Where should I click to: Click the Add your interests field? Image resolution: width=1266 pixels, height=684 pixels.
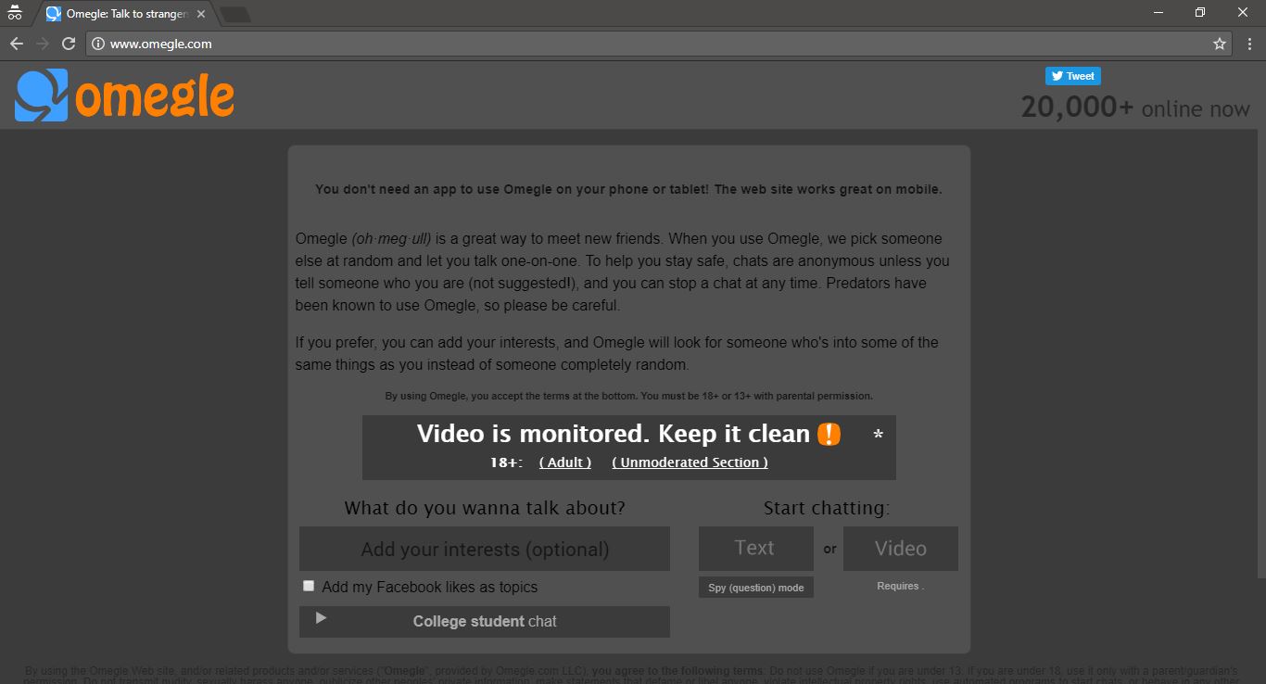point(484,548)
